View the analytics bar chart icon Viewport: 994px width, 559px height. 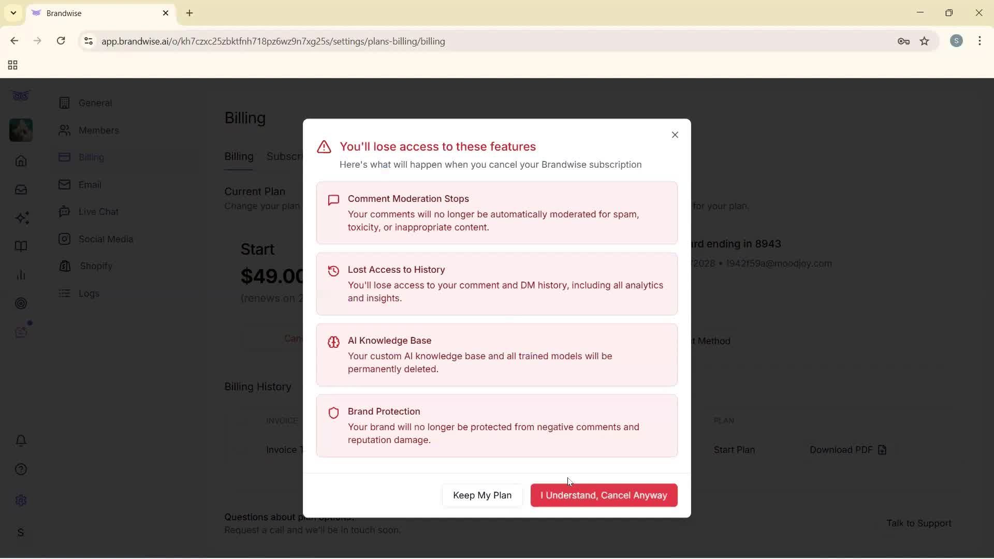point(21,274)
